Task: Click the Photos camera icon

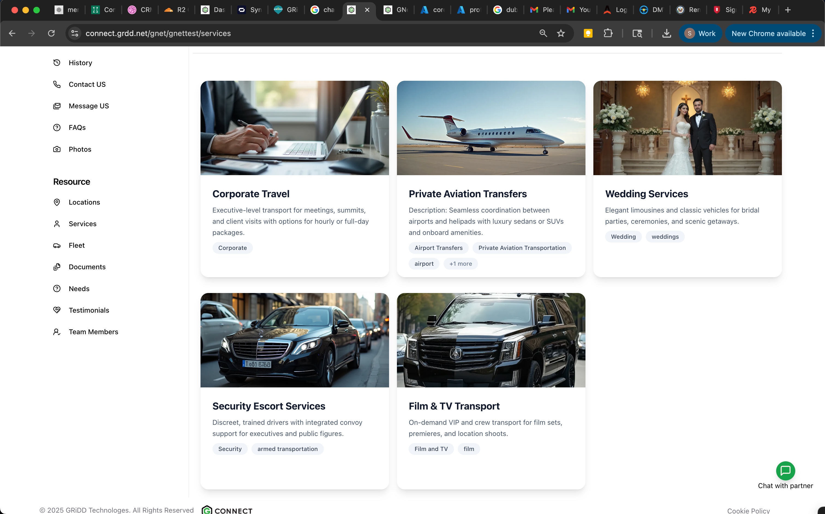Action: coord(57,149)
